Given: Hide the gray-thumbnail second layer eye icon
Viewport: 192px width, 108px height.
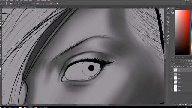Looking at the screenshot, I should point(172,74).
